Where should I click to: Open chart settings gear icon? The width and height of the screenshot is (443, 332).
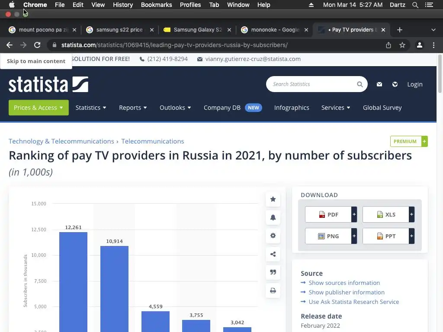tap(273, 236)
